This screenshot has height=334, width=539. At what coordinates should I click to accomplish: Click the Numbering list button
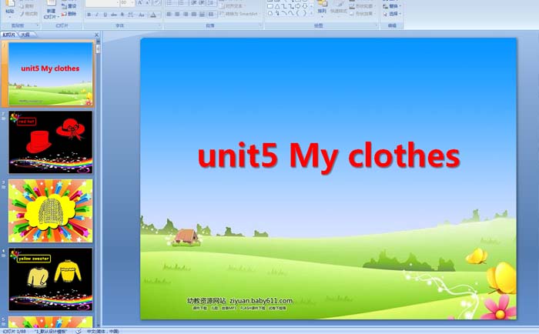[182, 3]
